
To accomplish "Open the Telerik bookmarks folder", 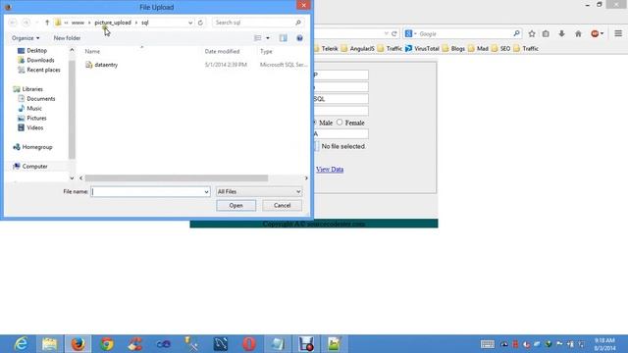I will pyautogui.click(x=326, y=48).
